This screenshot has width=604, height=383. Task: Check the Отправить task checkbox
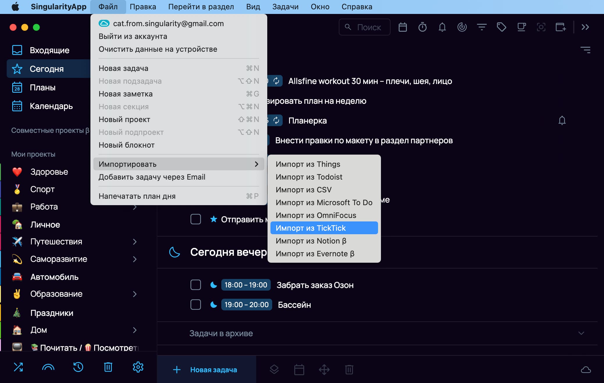(x=195, y=219)
